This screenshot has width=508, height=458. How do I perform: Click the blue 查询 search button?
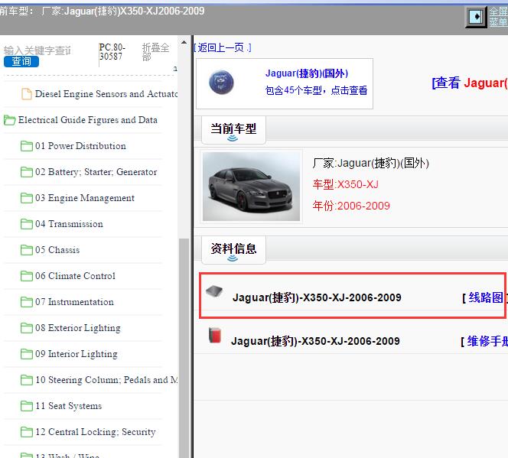pos(21,61)
